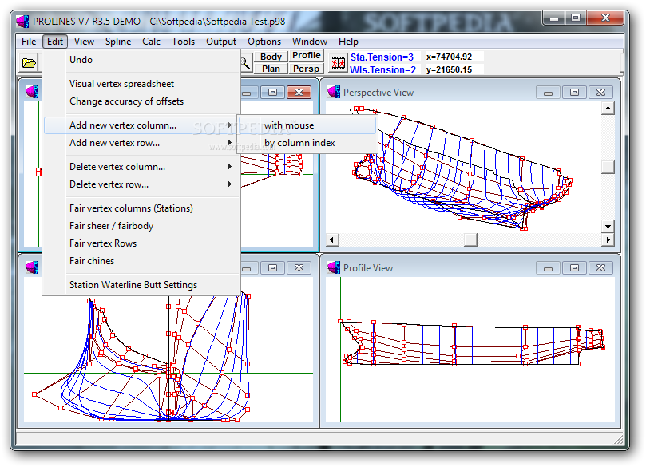This screenshot has height=467, width=646.
Task: Close the Perspective View window
Action: point(600,93)
